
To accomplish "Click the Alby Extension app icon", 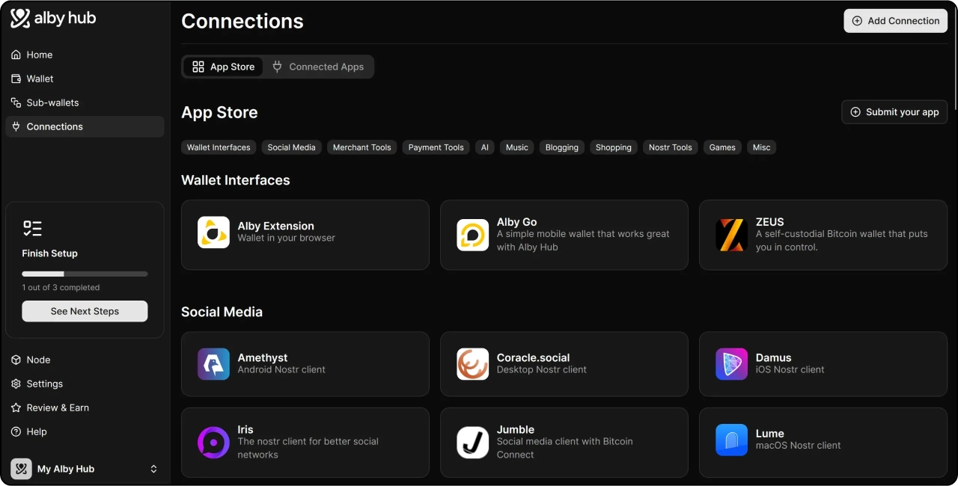I will coord(213,233).
